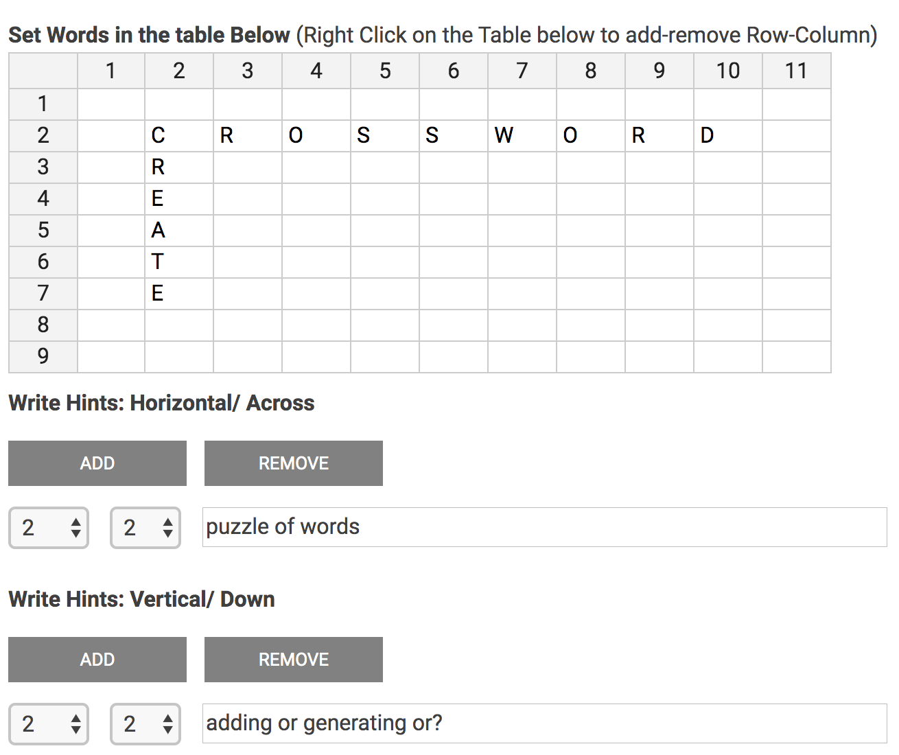Click the cell containing letter T
The width and height of the screenshot is (899, 755).
click(179, 262)
